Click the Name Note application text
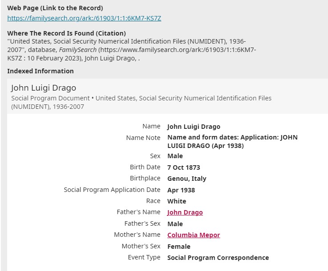The image size is (328, 271). 232,141
